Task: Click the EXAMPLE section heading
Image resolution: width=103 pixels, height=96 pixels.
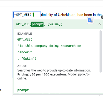Action: click(x=25, y=34)
